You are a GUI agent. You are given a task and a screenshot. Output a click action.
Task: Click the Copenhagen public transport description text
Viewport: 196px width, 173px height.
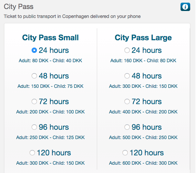[72, 16]
